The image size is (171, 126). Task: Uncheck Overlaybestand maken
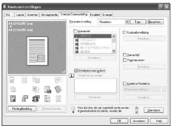click(76, 71)
